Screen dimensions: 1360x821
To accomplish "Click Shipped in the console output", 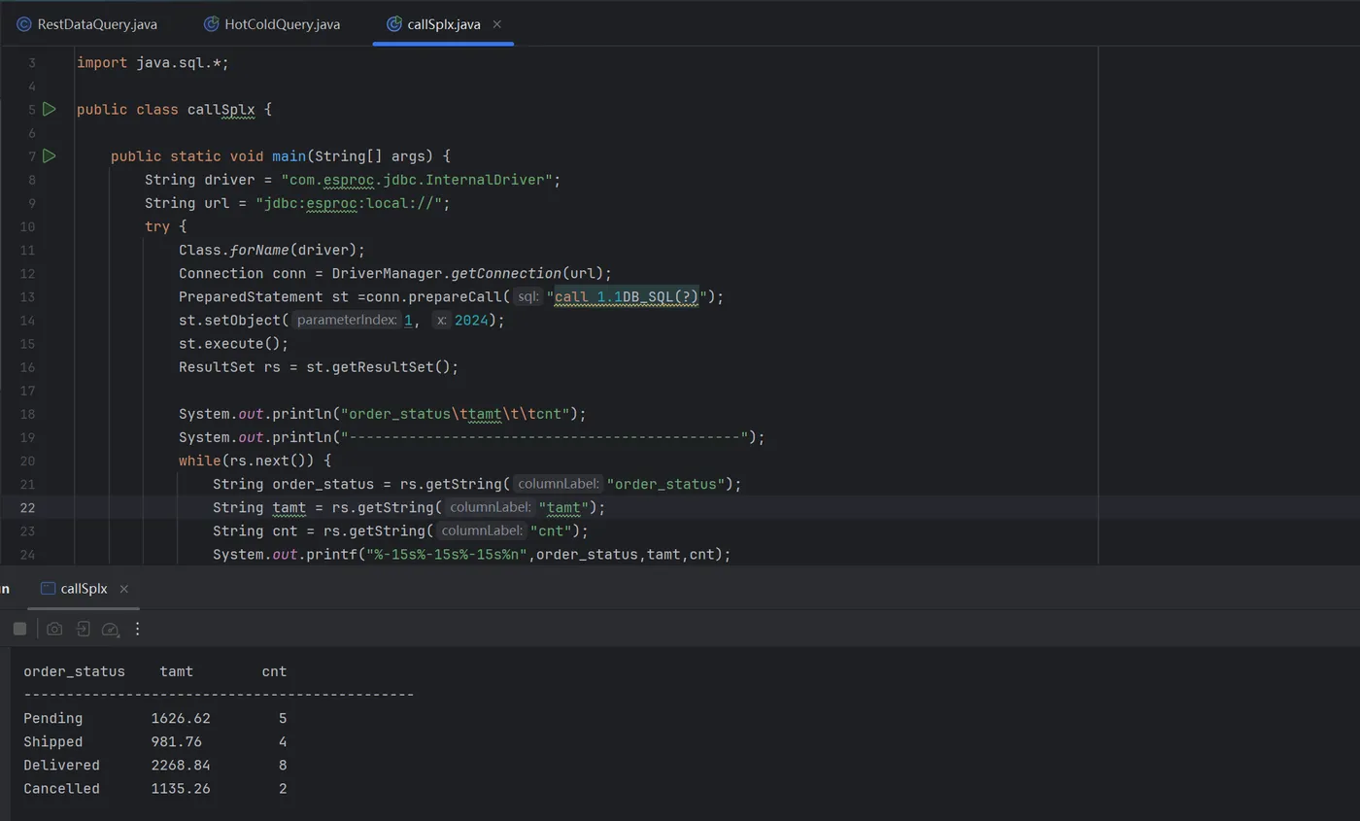I will [x=53, y=741].
